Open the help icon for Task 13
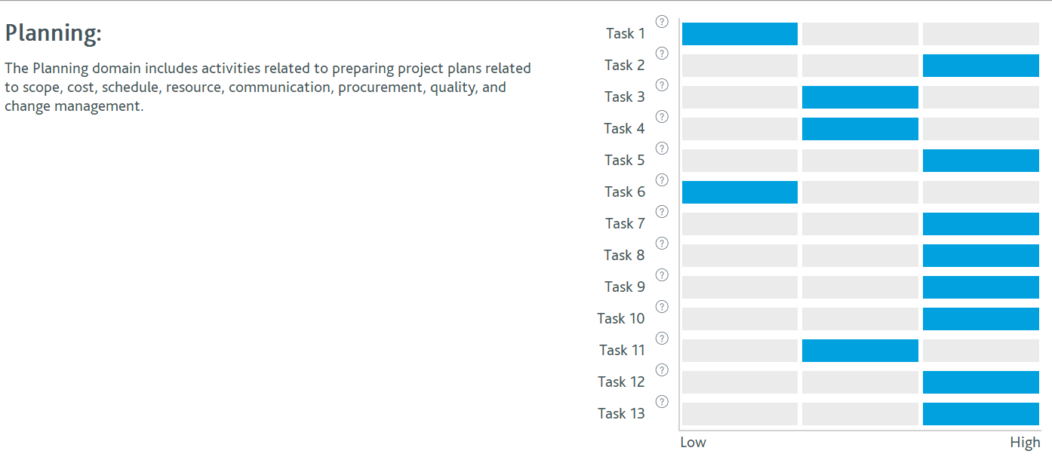The height and width of the screenshot is (463, 1052). point(662,402)
